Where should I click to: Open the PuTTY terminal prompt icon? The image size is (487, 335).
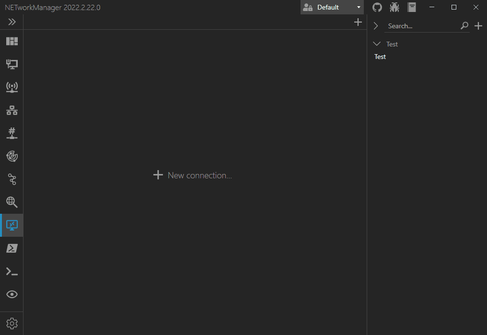click(x=12, y=271)
